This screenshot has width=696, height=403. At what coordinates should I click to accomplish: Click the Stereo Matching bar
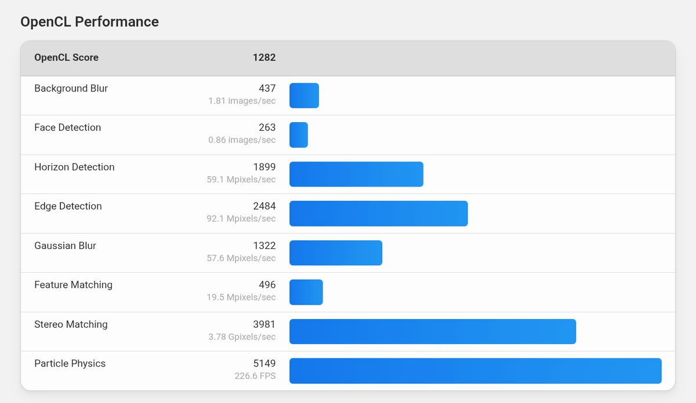(x=433, y=332)
